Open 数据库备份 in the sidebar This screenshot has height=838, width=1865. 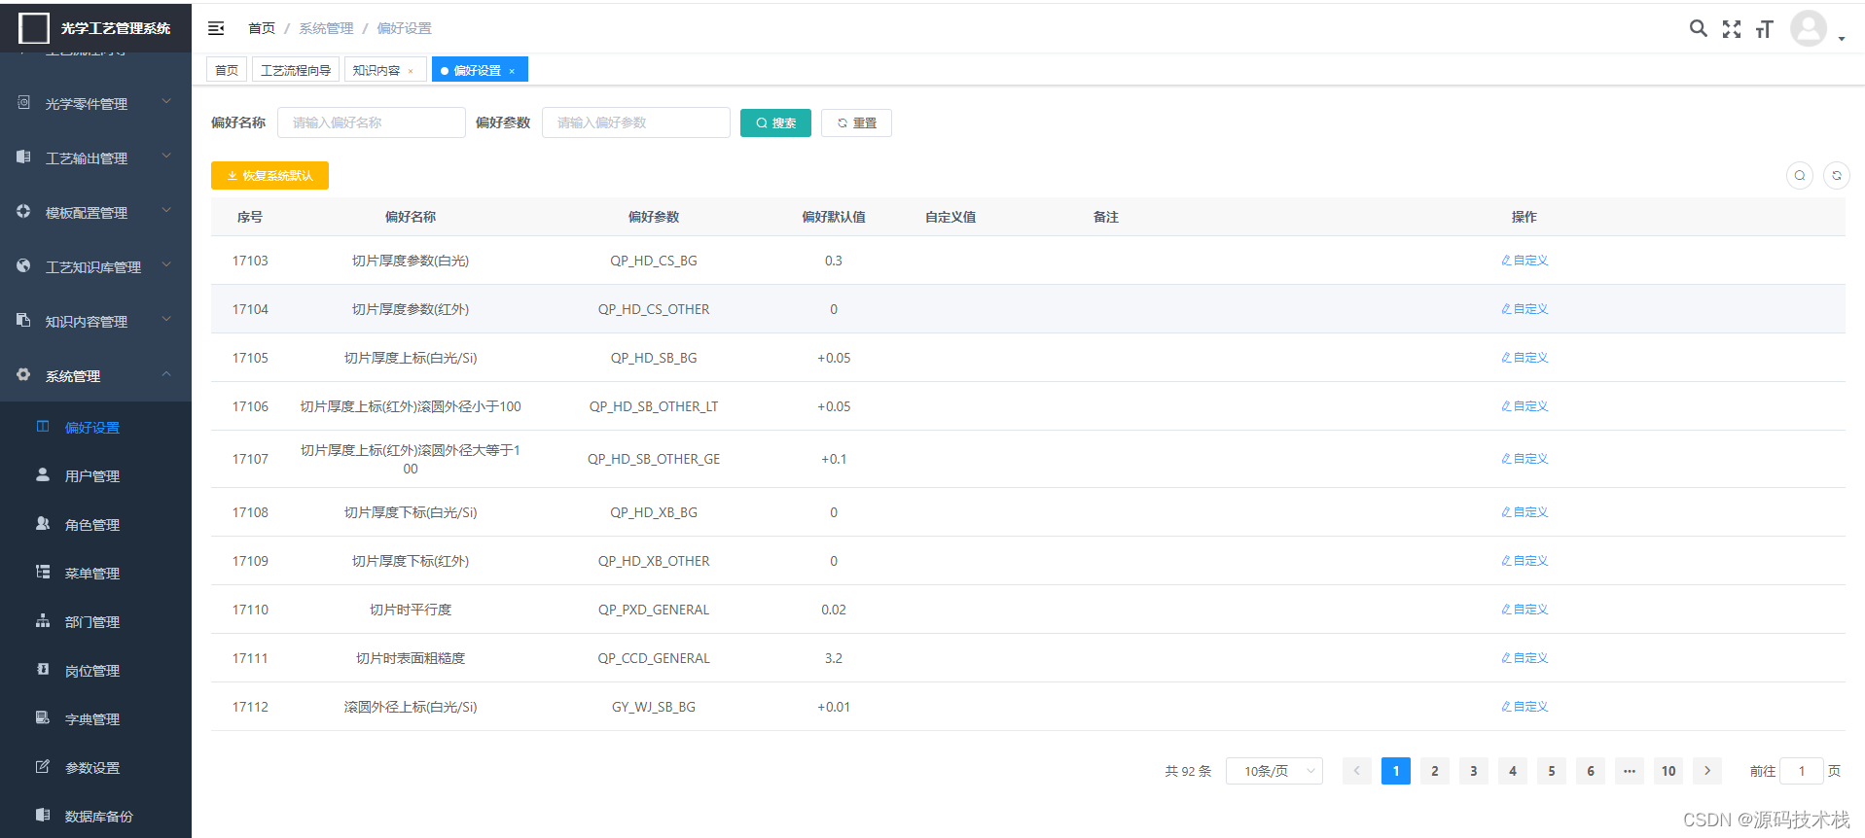[95, 816]
